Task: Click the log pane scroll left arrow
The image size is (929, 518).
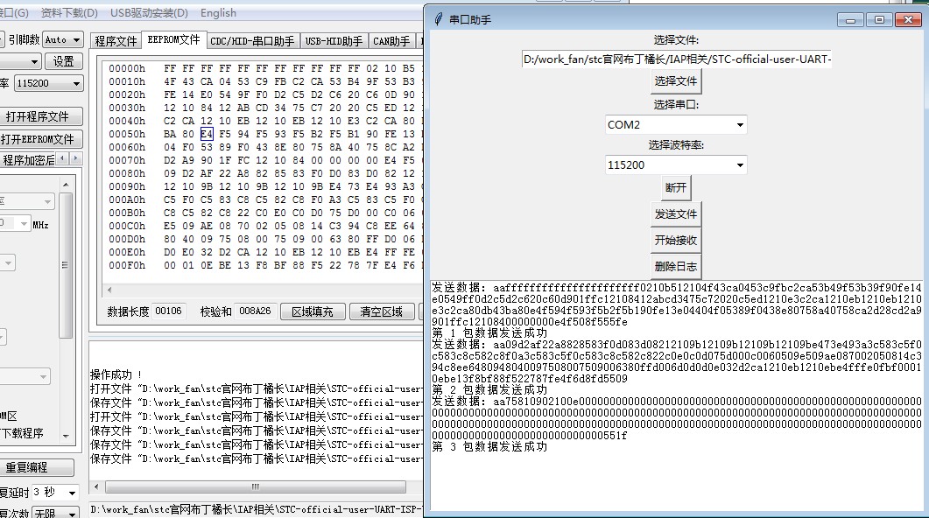Action: (x=96, y=486)
